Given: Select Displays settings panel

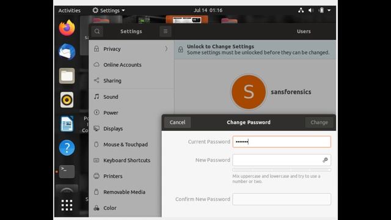Looking at the screenshot, I should coord(125,128).
